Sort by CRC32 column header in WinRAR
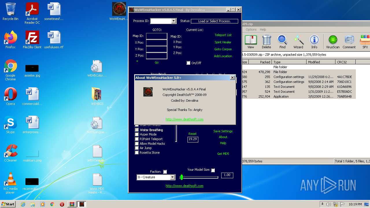Viewport: 370px width, 208px height. pos(345,62)
